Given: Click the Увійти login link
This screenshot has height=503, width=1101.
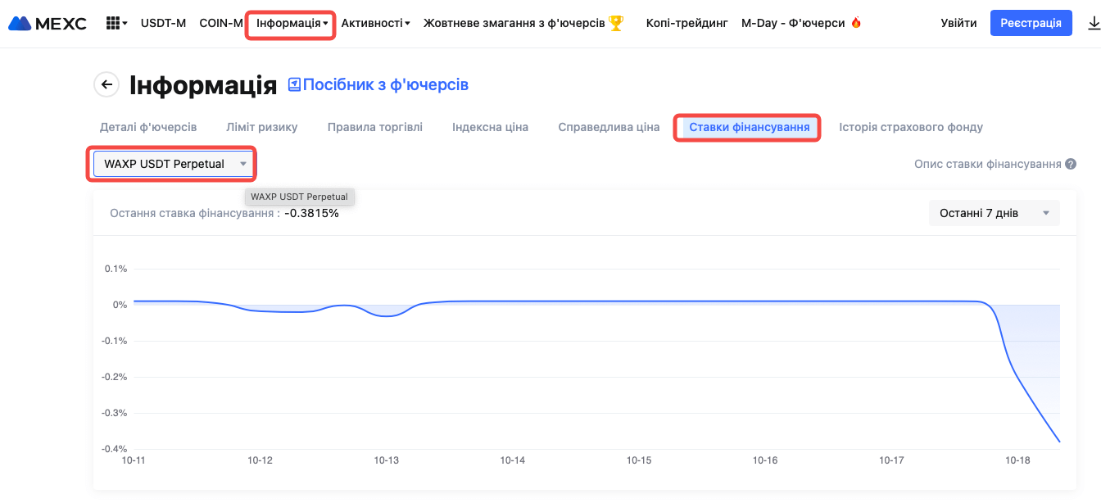Looking at the screenshot, I should [958, 23].
